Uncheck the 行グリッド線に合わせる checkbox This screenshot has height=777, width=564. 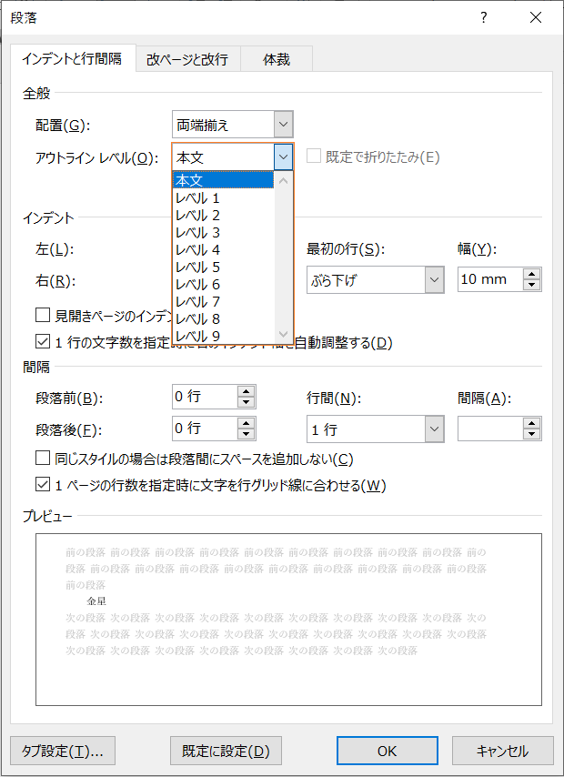(x=42, y=485)
